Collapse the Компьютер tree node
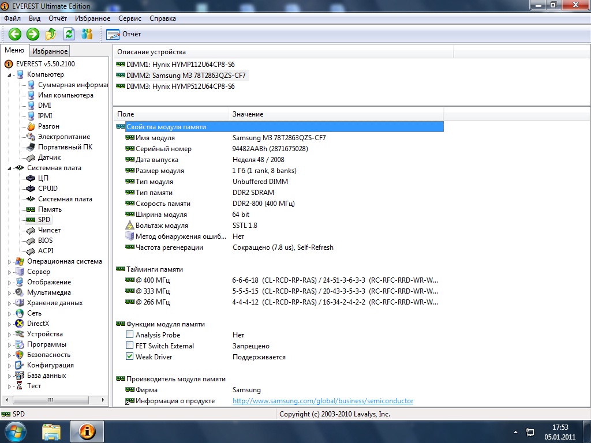Viewport: 591px width, 443px height. [x=10, y=75]
